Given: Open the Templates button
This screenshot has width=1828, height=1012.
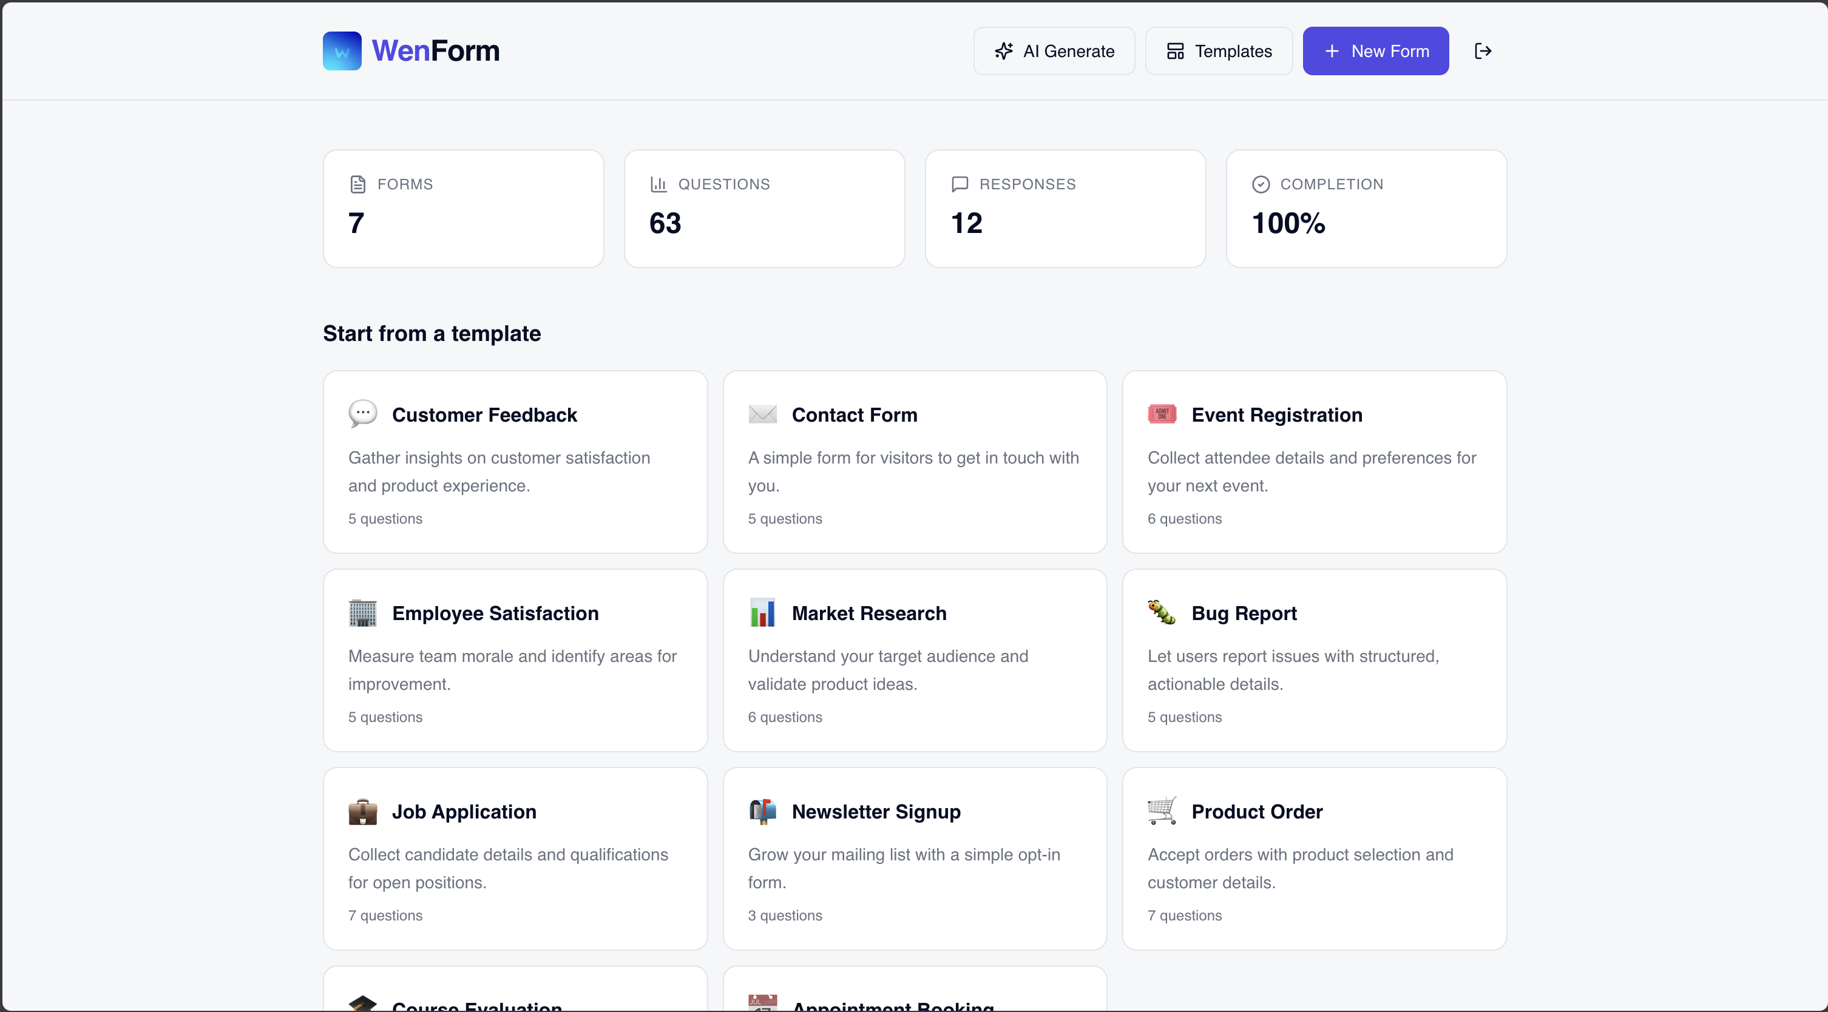Looking at the screenshot, I should [x=1219, y=51].
